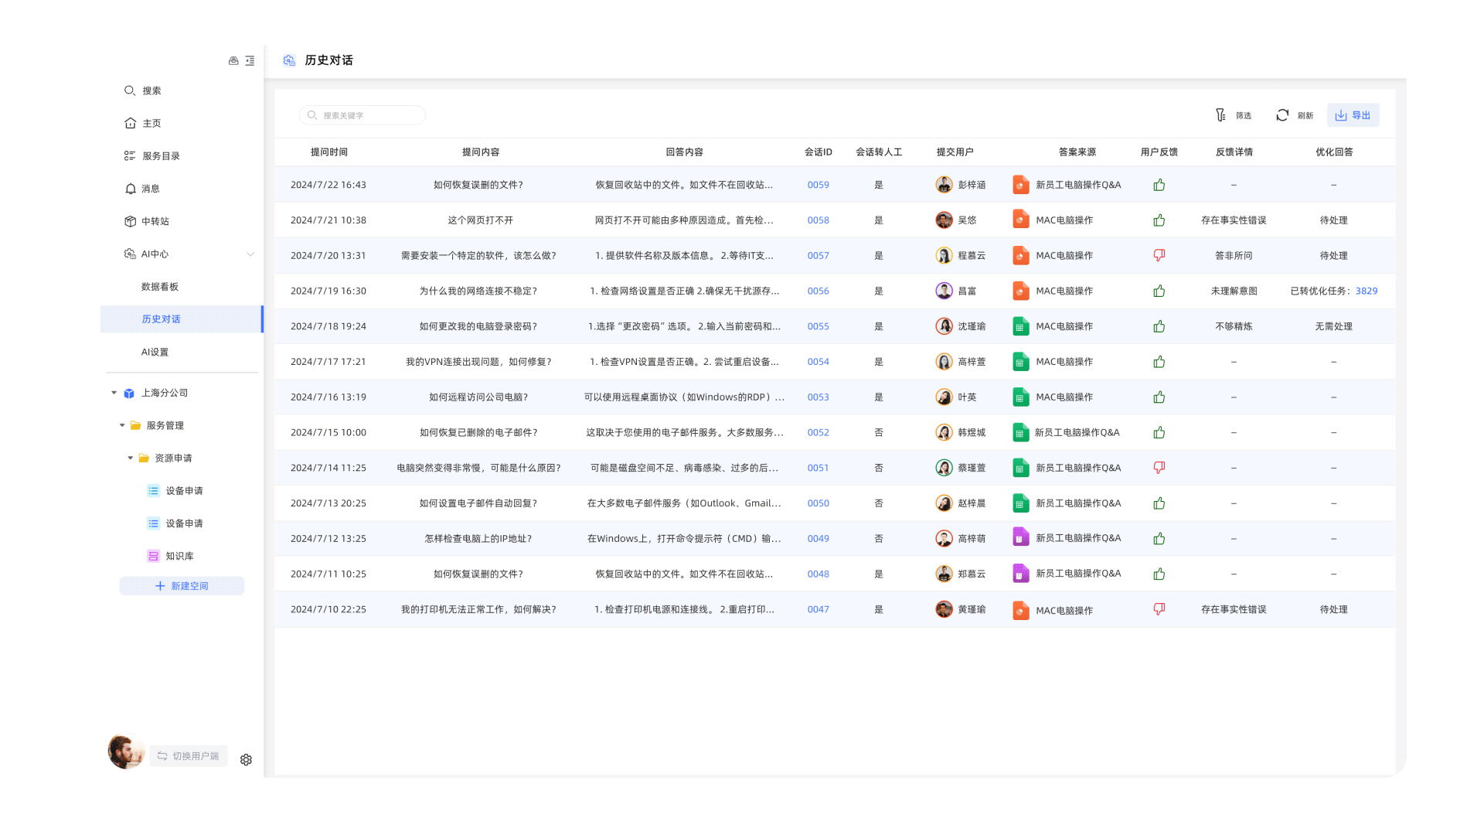Click question 如何远程访问公司电脑?
Image resolution: width=1484 pixels, height=835 pixels.
(x=478, y=397)
